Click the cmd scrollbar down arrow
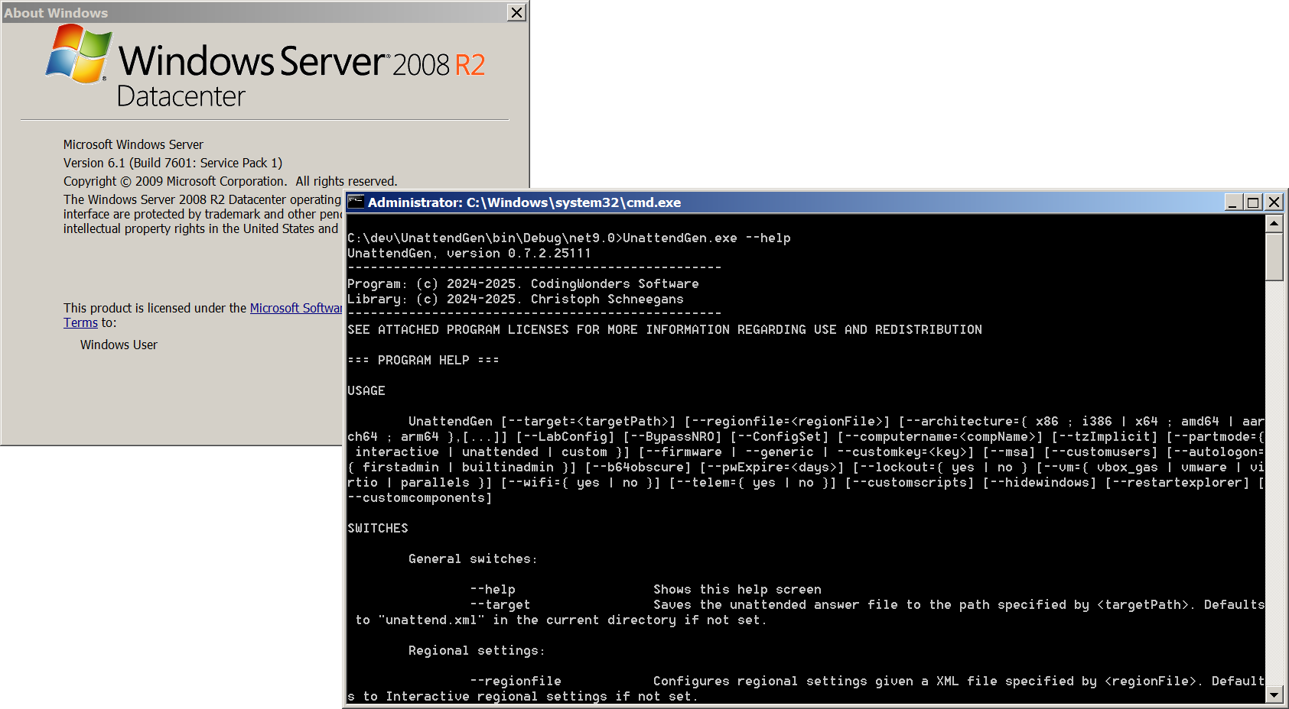Image resolution: width=1289 pixels, height=709 pixels. tap(1274, 694)
